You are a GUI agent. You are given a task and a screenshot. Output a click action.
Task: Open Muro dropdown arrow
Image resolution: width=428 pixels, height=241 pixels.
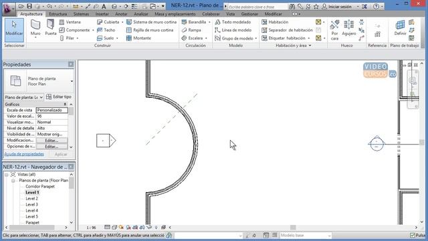pyautogui.click(x=35, y=37)
